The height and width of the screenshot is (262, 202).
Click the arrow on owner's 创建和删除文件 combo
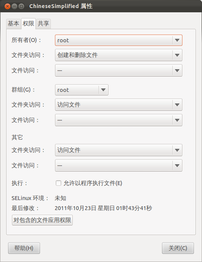(177, 55)
